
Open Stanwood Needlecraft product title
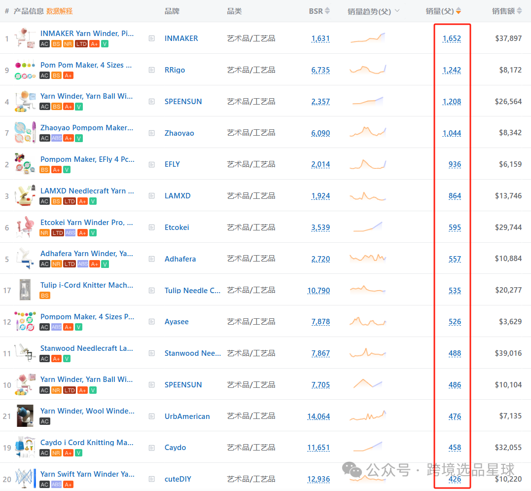(x=87, y=348)
